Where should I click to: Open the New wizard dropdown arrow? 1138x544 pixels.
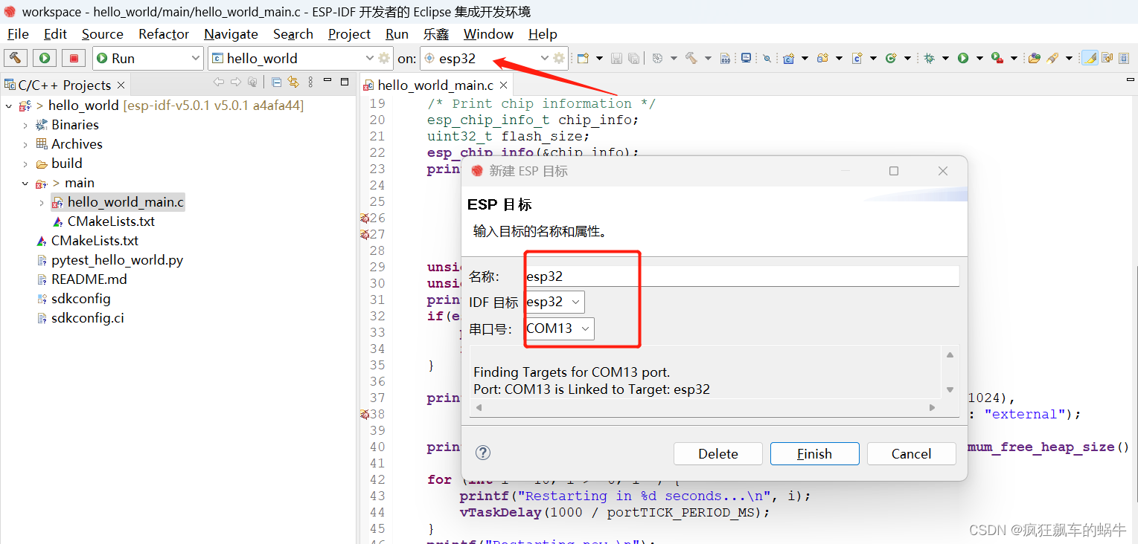coord(599,58)
